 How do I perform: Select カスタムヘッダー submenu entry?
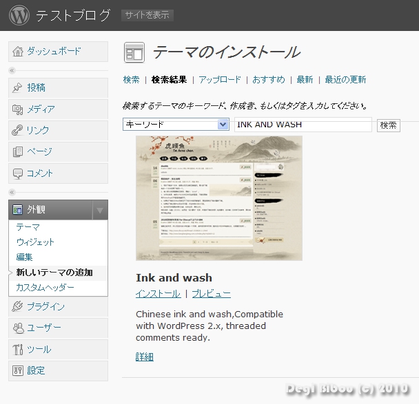click(x=45, y=288)
